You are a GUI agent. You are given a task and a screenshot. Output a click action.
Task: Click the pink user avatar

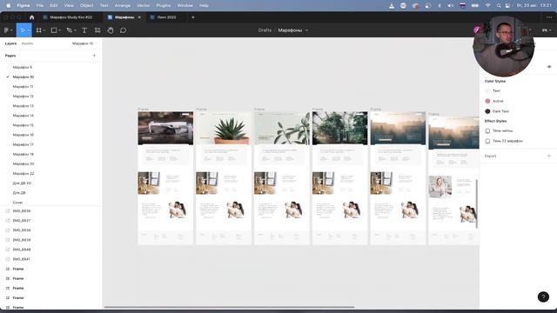pyautogui.click(x=476, y=30)
